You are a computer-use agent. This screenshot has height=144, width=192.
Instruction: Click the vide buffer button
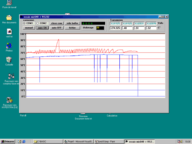(72, 23)
